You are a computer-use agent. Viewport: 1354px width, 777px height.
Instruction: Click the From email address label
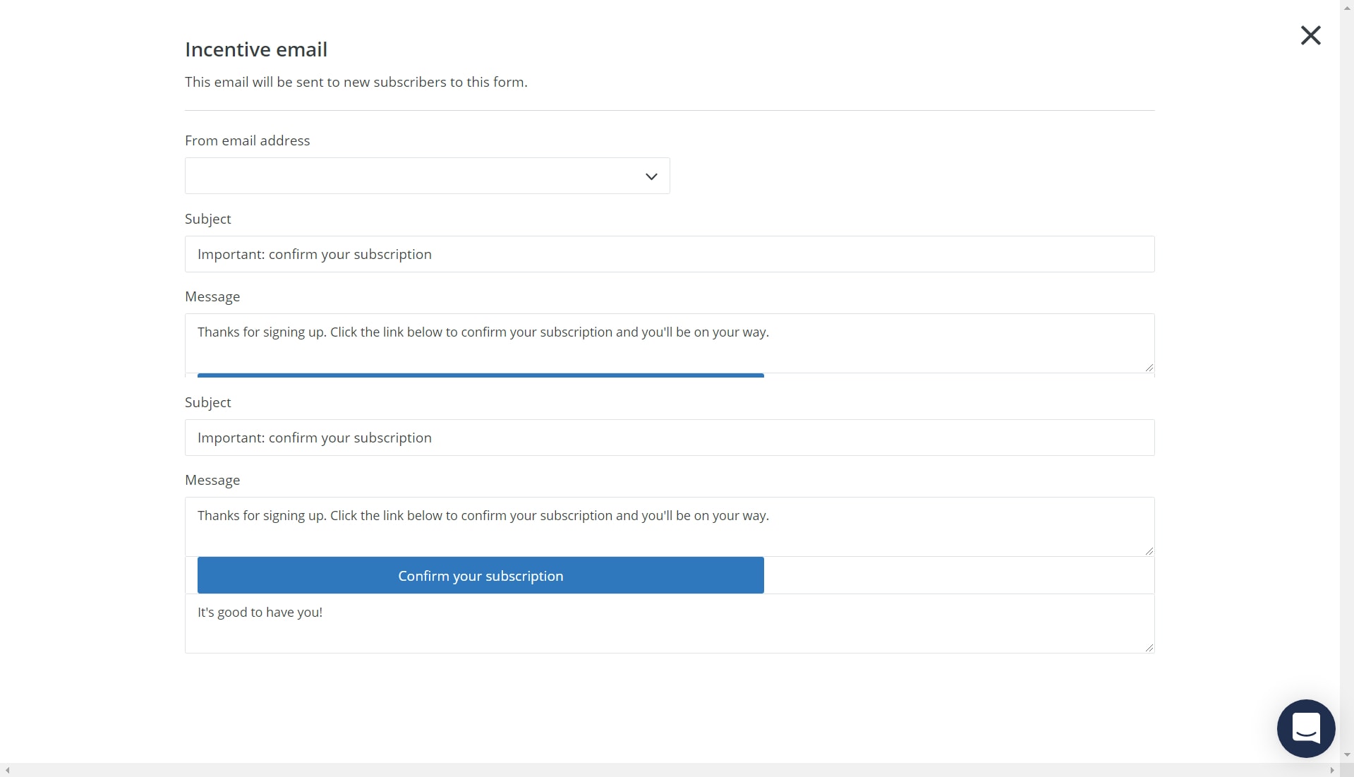(247, 140)
